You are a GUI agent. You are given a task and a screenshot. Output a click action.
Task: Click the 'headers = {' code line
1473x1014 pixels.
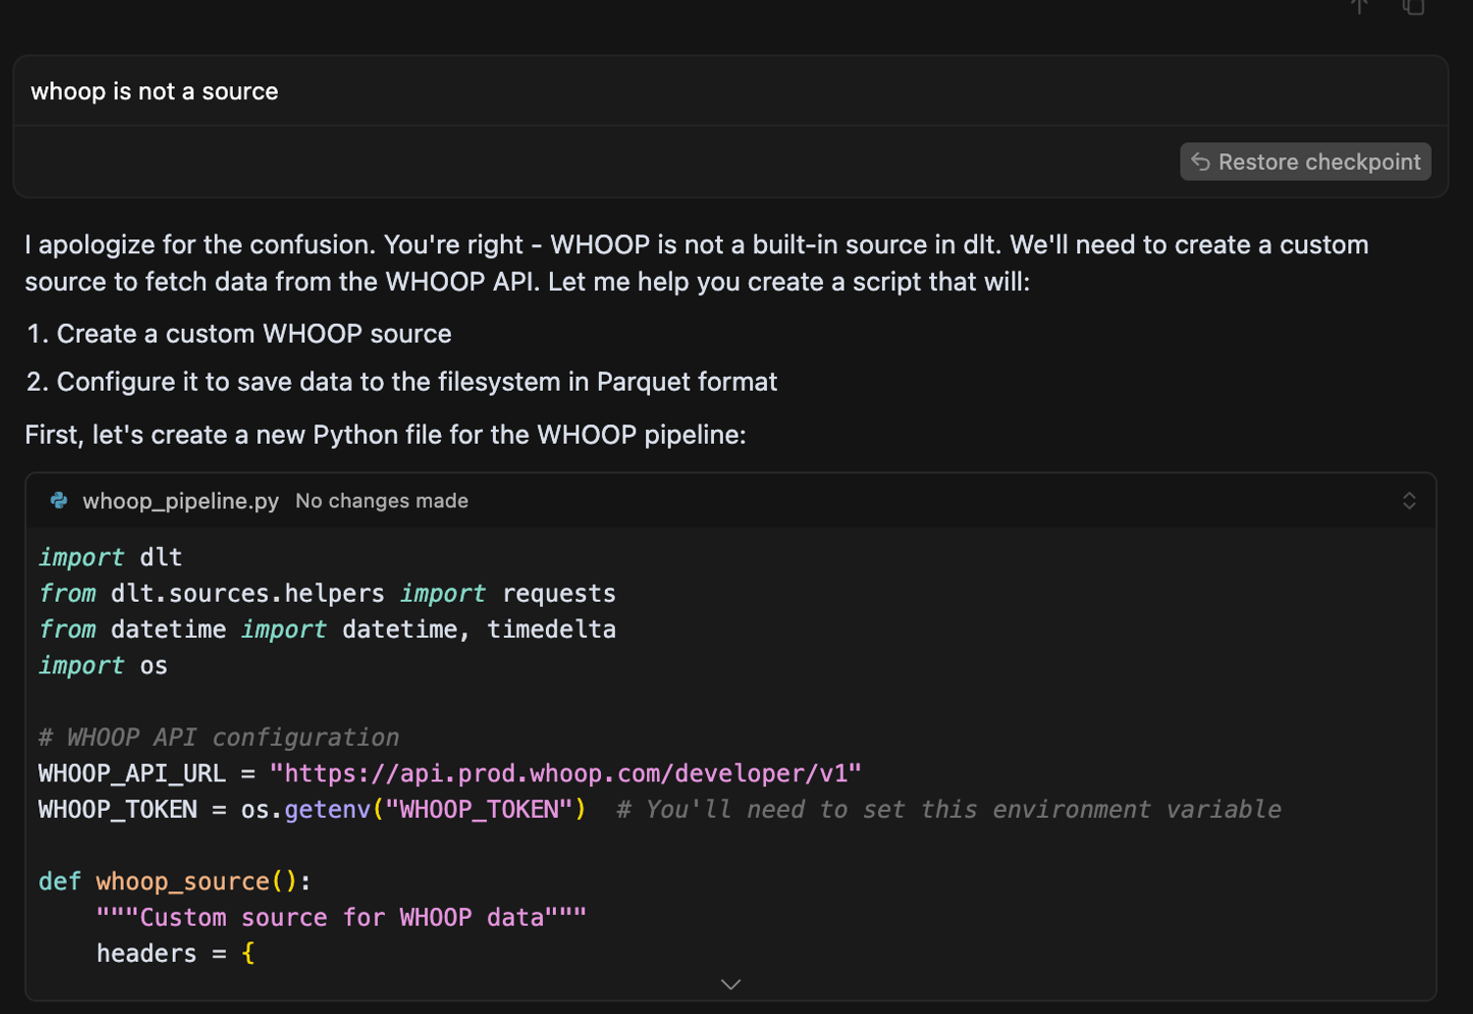176,953
